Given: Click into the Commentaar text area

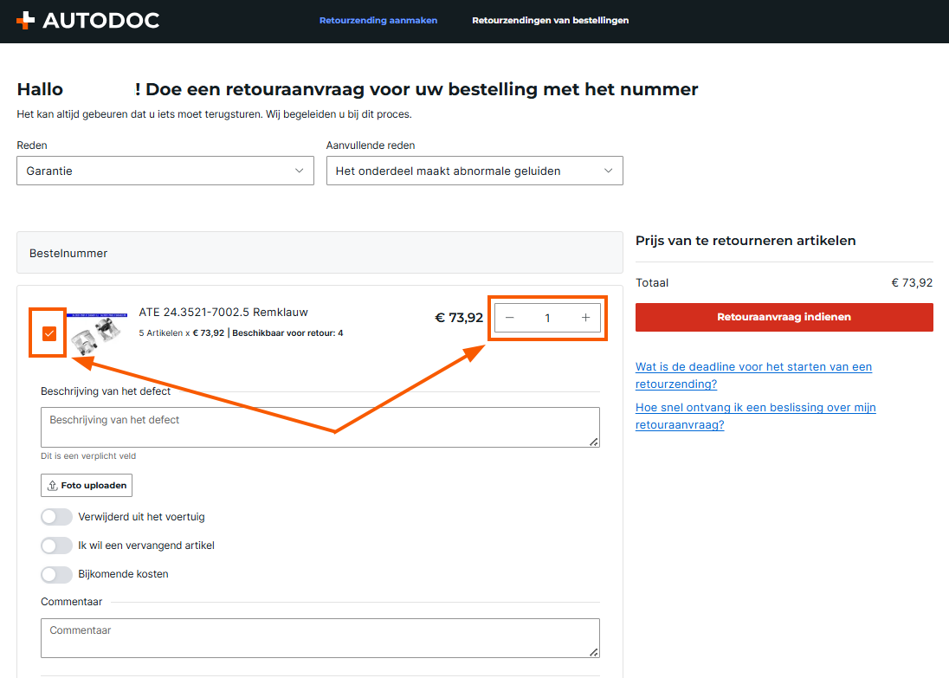Looking at the screenshot, I should [x=320, y=638].
